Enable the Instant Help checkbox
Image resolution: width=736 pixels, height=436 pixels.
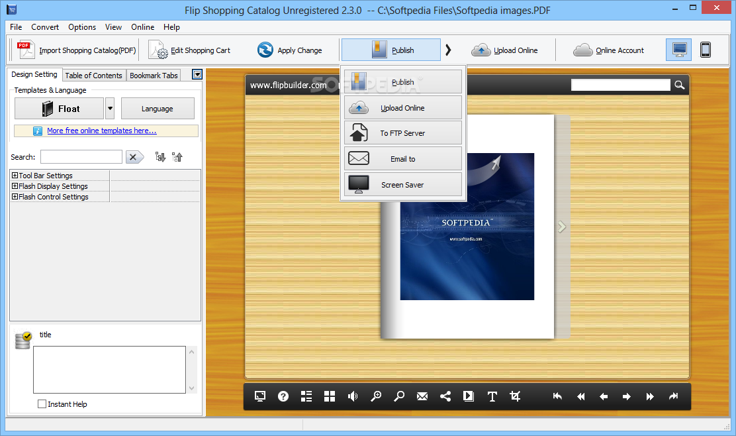(x=42, y=404)
